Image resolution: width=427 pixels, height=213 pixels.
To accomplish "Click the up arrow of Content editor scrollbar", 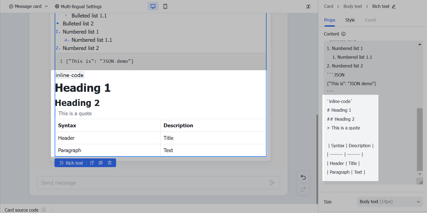I will click(x=420, y=44).
